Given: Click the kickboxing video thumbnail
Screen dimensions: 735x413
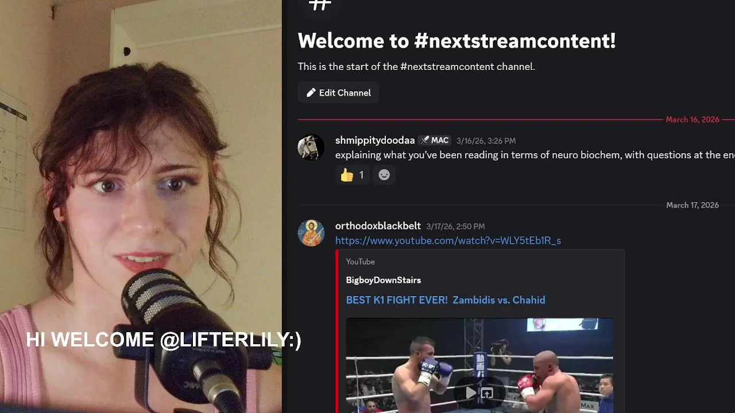Looking at the screenshot, I should click(479, 365).
